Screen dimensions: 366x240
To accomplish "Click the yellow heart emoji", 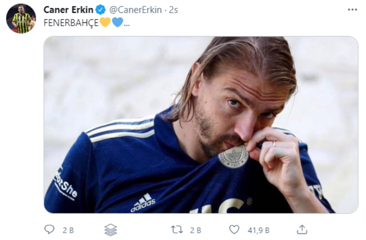I will pyautogui.click(x=105, y=22).
